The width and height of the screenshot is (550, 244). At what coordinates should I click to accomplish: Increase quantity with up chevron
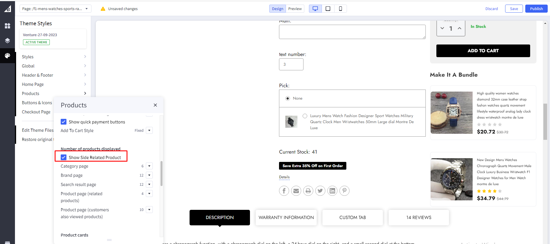pos(460,28)
